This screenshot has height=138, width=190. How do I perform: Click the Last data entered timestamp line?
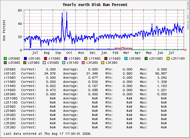pos(48,134)
